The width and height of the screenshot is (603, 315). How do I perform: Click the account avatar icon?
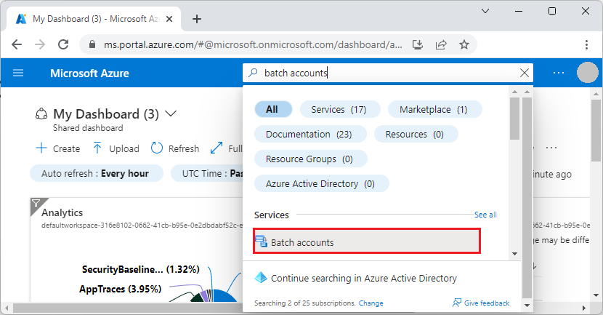point(588,73)
